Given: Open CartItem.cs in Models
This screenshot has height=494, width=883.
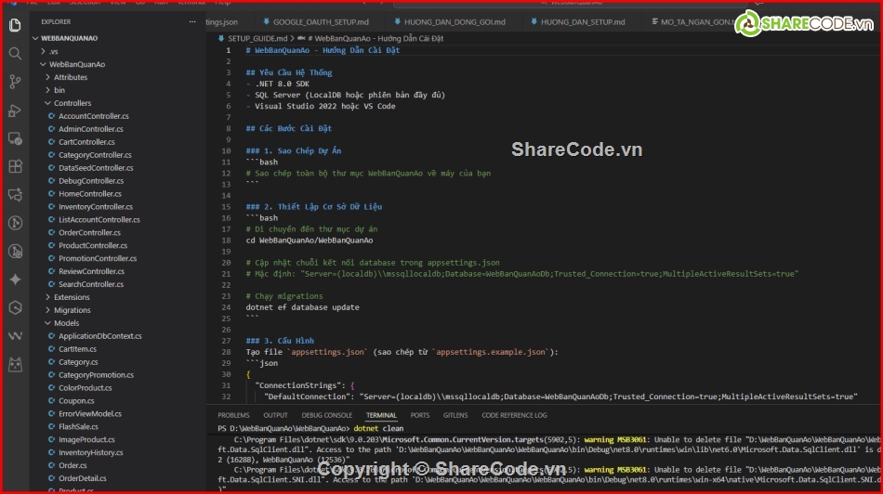Looking at the screenshot, I should pyautogui.click(x=78, y=349).
